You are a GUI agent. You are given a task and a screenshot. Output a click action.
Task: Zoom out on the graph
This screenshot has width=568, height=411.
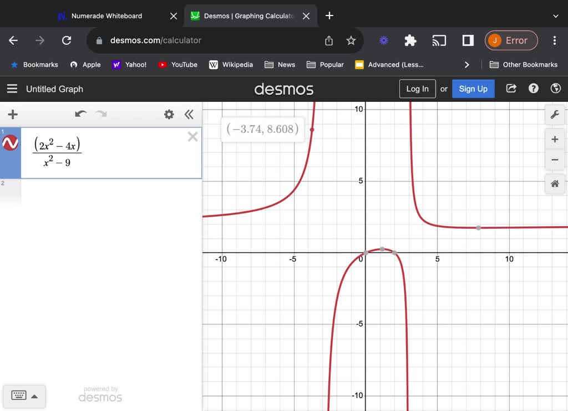[554, 160]
